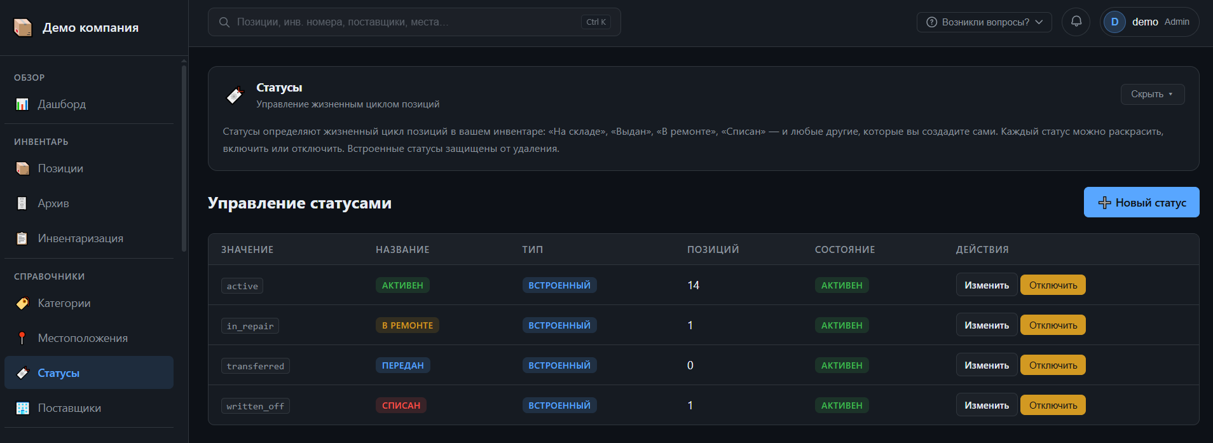The width and height of the screenshot is (1213, 443).
Task: Open Поставщики building icon
Action: 22,408
